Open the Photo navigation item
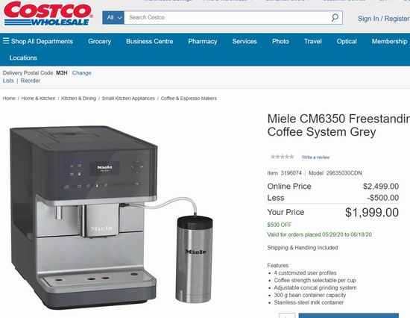The image size is (410, 318). (280, 41)
